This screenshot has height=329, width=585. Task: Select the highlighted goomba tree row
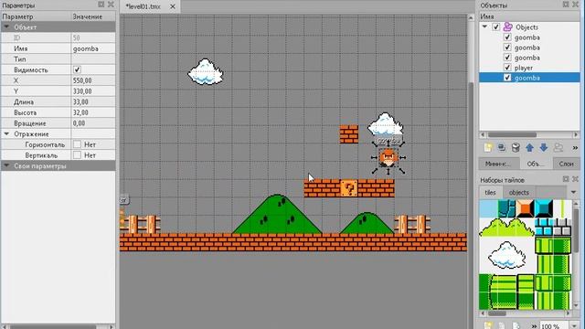(529, 78)
